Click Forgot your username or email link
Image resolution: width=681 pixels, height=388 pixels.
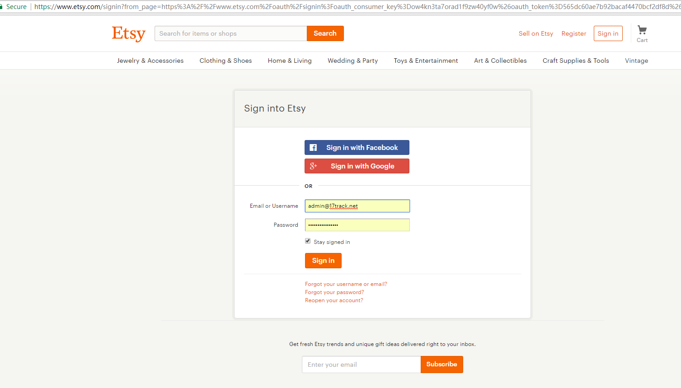click(346, 284)
